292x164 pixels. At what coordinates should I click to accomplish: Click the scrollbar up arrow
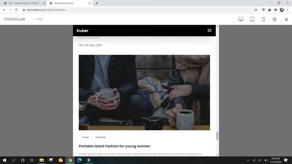pos(217,27)
